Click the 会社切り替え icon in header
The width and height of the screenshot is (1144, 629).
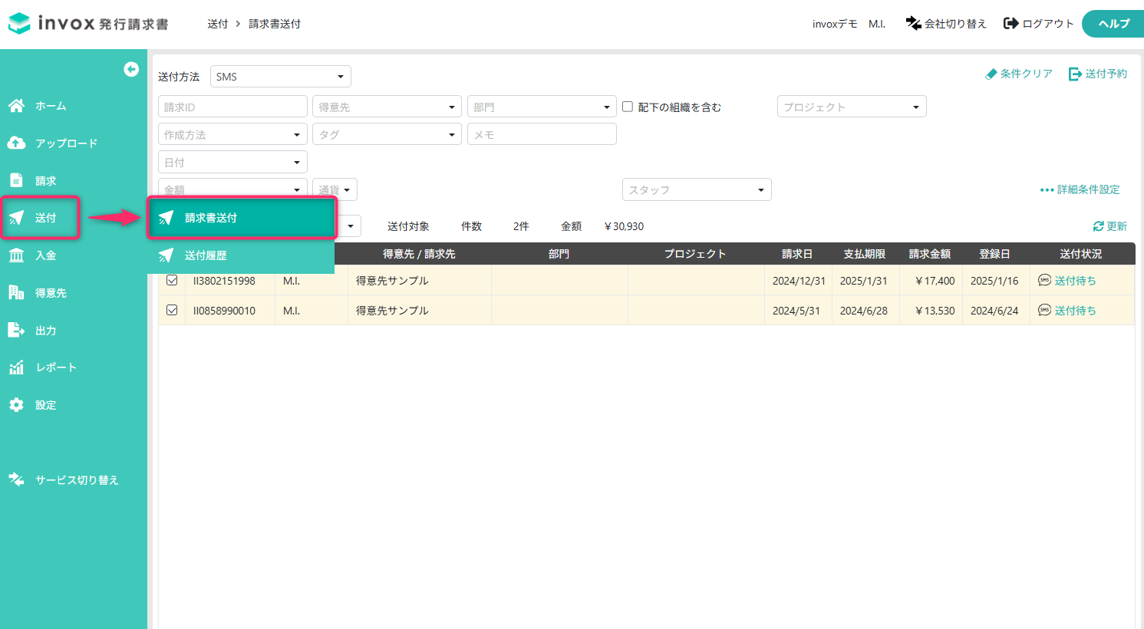913,24
